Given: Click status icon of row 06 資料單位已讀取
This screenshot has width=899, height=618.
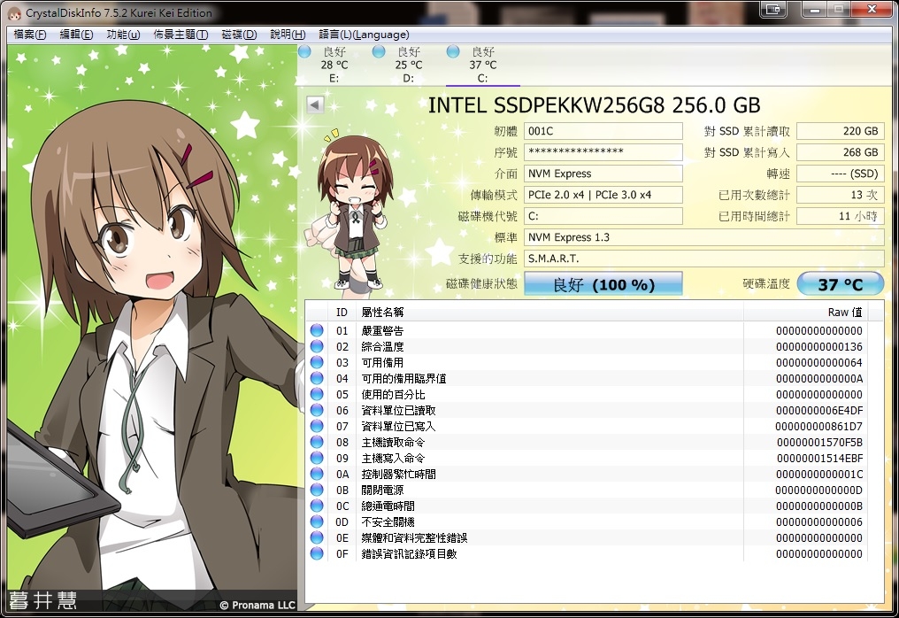Looking at the screenshot, I should click(x=317, y=410).
